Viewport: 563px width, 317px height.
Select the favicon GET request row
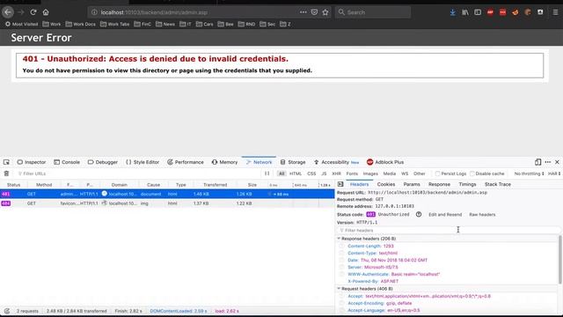tap(167, 203)
